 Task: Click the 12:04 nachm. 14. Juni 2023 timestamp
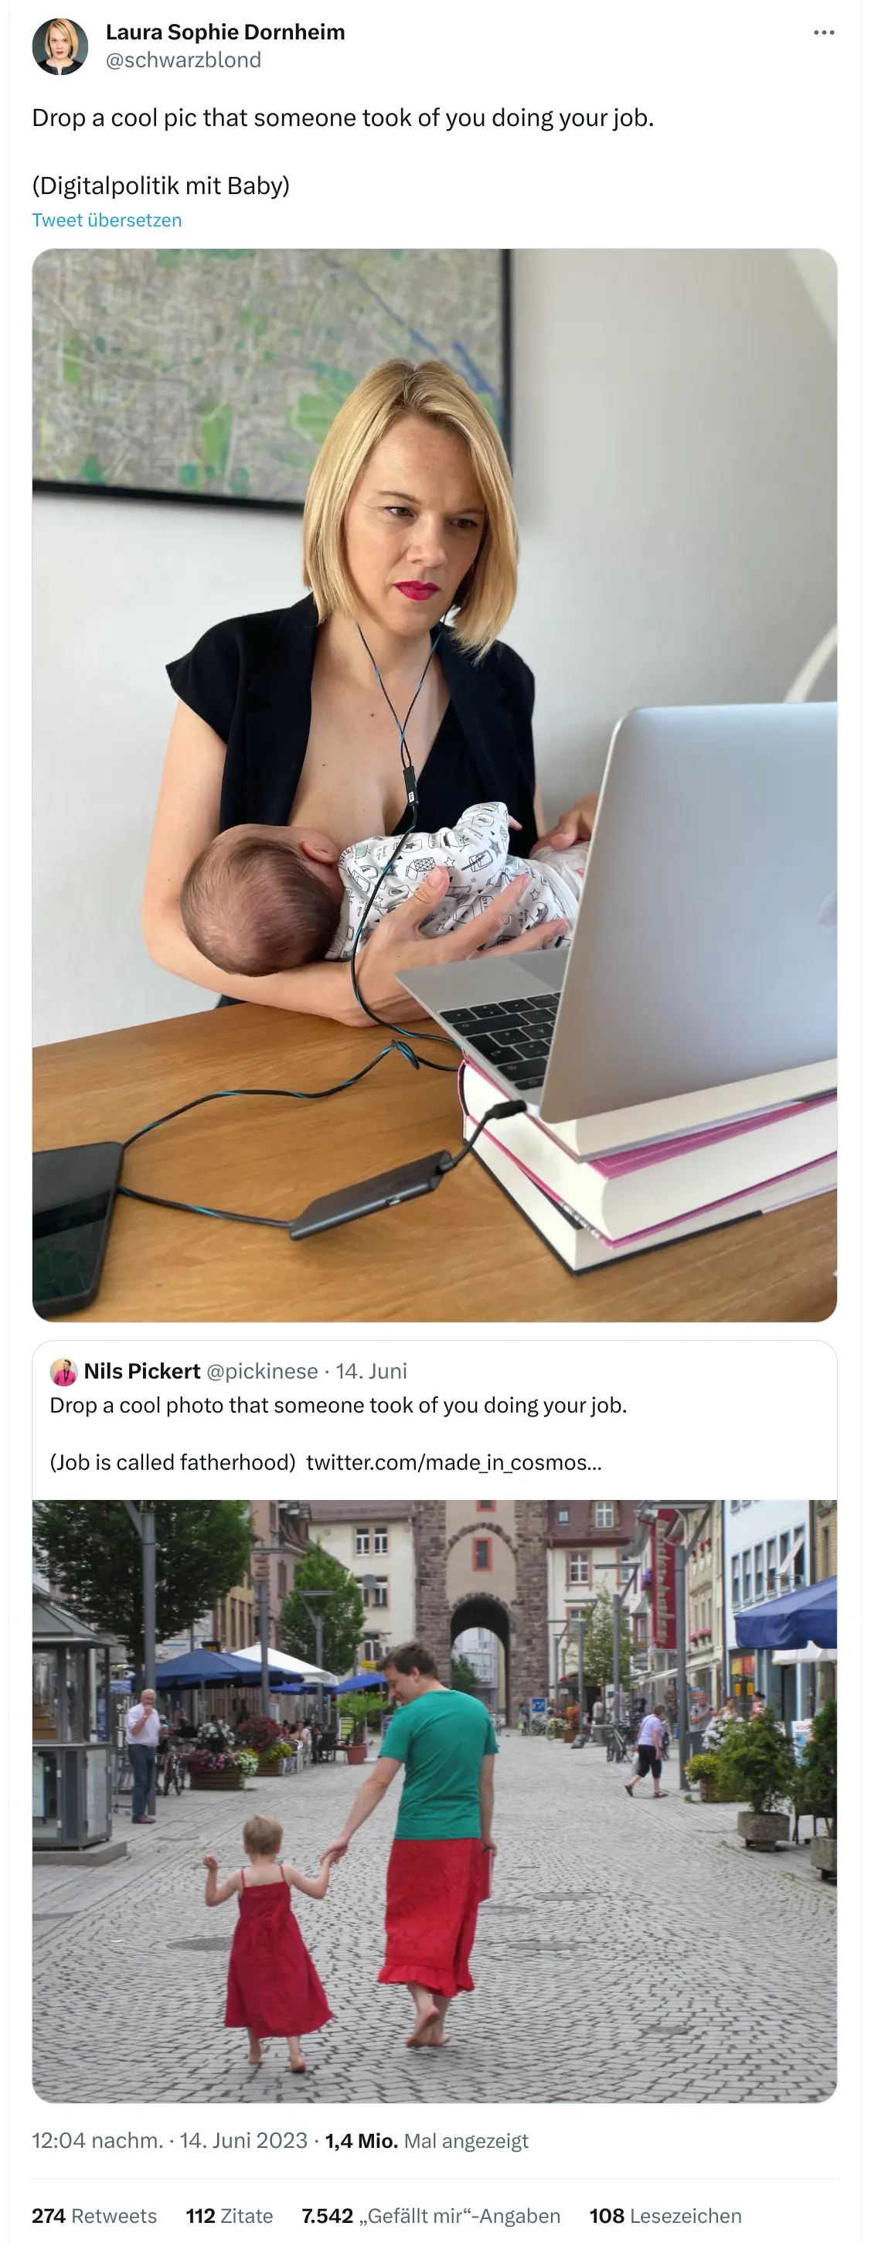click(x=170, y=2140)
